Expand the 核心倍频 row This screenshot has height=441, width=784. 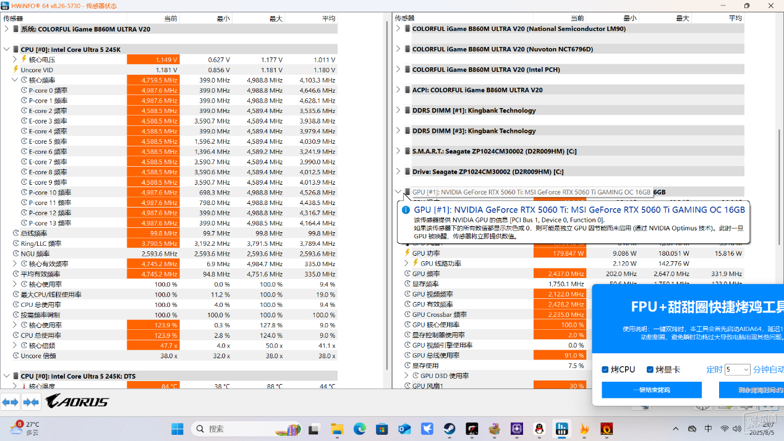pos(15,345)
